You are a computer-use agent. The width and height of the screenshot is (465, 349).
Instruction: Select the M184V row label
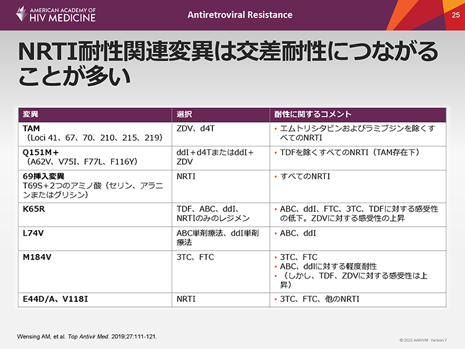[37, 257]
